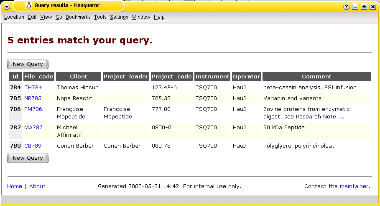Click project code 080.78
This screenshot has height=206, width=380.
click(x=161, y=146)
